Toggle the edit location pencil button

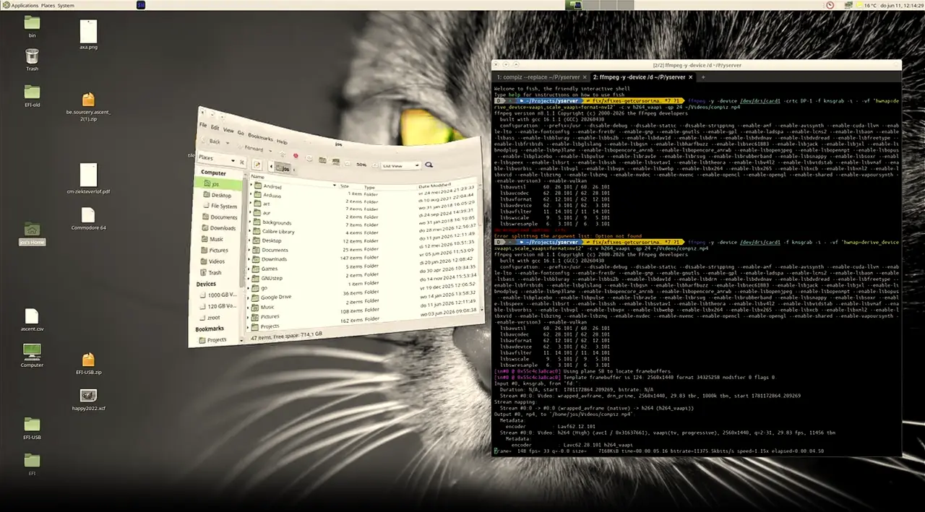click(x=257, y=165)
